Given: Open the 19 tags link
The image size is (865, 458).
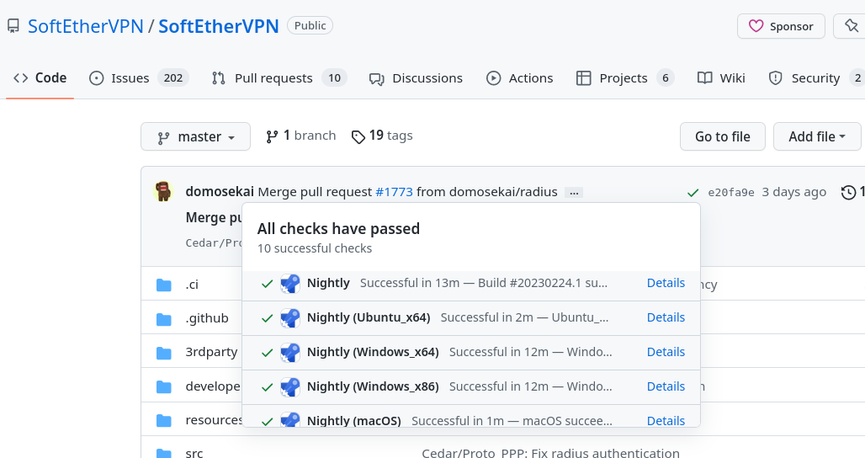Looking at the screenshot, I should (382, 136).
